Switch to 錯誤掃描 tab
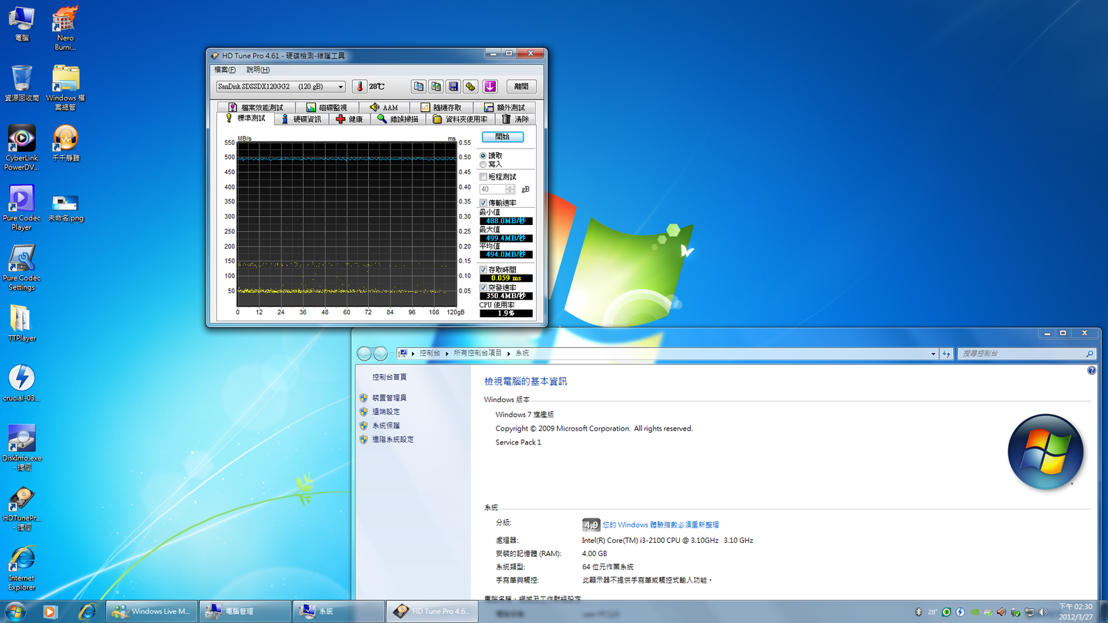 point(397,119)
